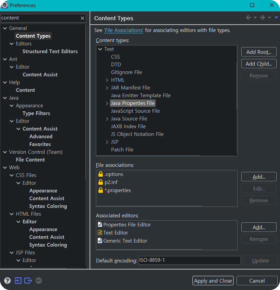This screenshot has height=290, width=280.
Task: Select JavaScript Source File content type
Action: [x=135, y=111]
